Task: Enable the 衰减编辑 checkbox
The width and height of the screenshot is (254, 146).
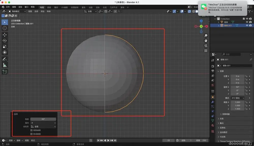Action: (x=31, y=134)
